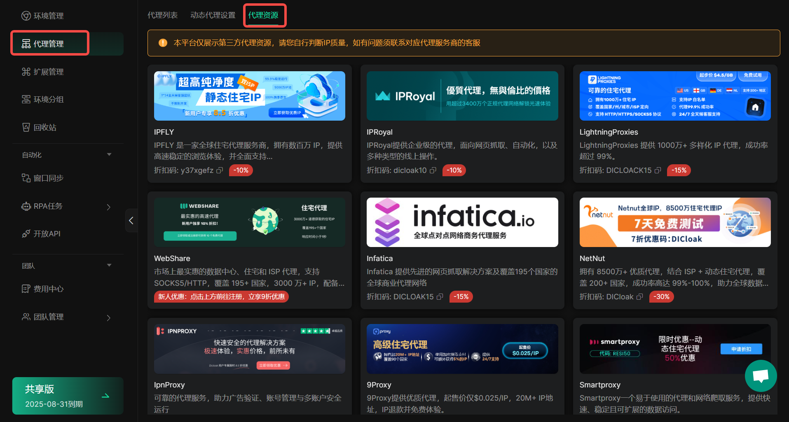Open 窗口同步 sidebar item
This screenshot has height=422, width=789.
point(68,178)
